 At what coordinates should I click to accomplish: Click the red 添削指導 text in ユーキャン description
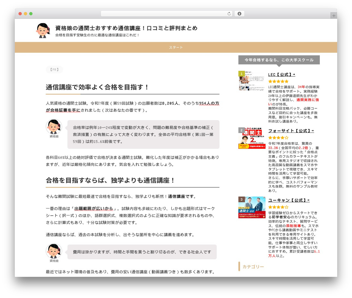[x=293, y=226]
